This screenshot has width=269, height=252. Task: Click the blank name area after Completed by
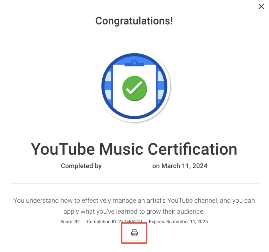tap(127, 166)
